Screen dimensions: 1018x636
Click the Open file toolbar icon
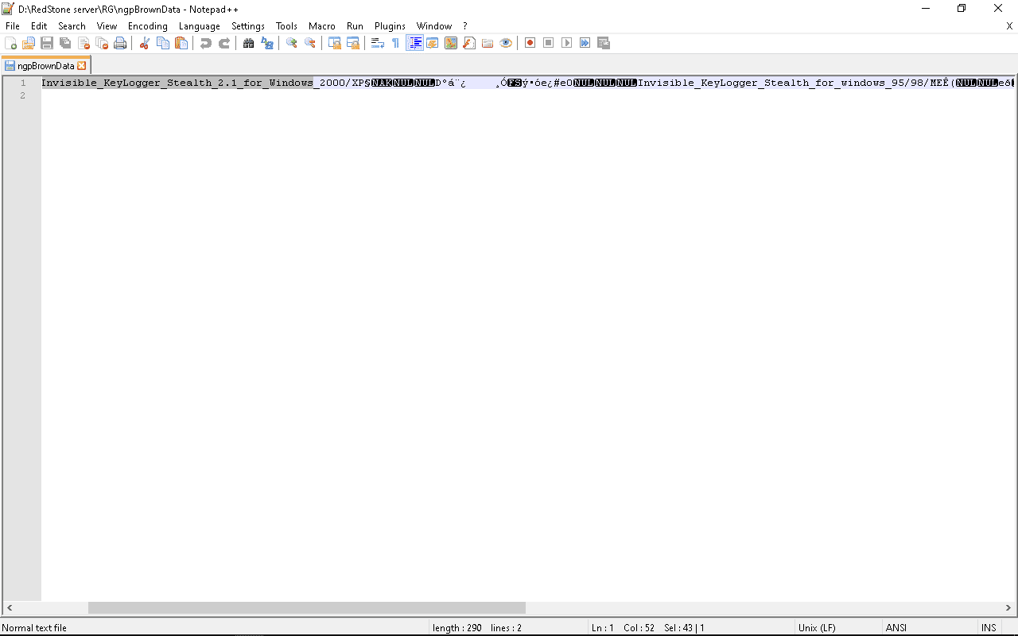(29, 43)
